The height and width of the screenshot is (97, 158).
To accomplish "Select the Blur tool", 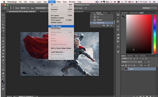I will [x=3, y=54].
